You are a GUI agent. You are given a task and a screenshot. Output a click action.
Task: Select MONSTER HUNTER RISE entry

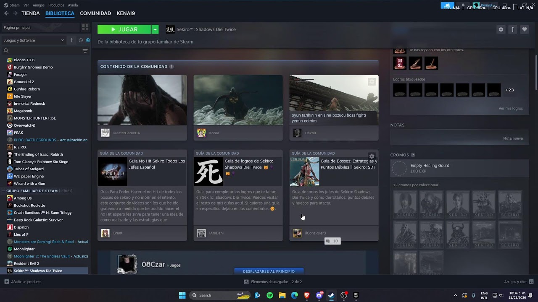click(x=34, y=118)
